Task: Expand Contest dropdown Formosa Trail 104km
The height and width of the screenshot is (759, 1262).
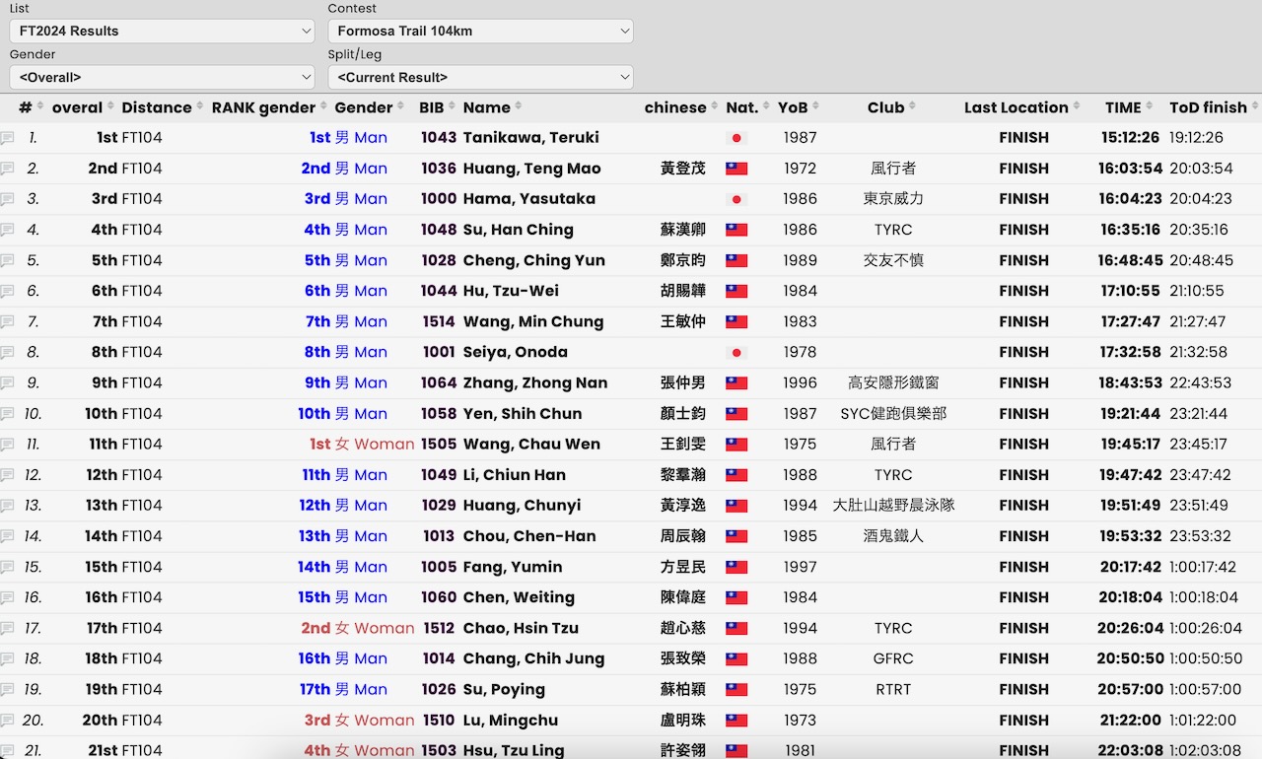Action: click(x=480, y=31)
